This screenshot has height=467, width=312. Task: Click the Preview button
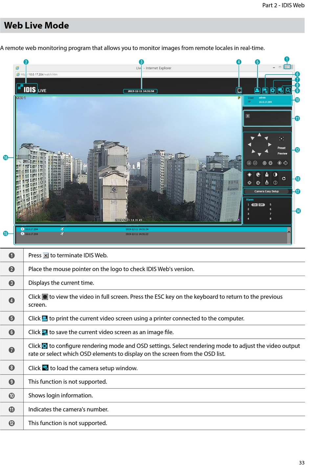[282, 154]
